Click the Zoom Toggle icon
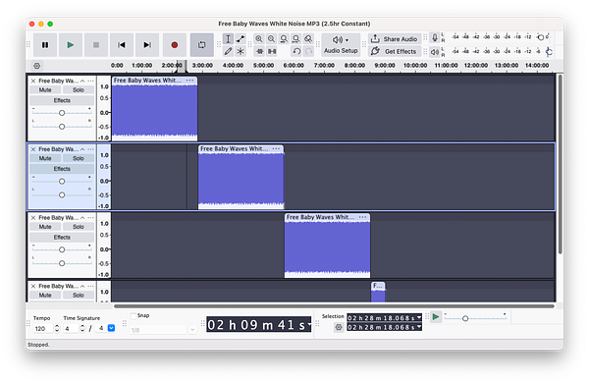Image resolution: width=589 pixels, height=384 pixels. (x=308, y=38)
